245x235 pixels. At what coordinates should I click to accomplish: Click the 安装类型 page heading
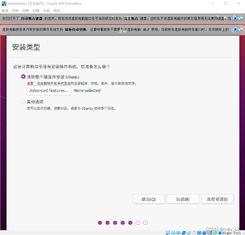click(26, 47)
